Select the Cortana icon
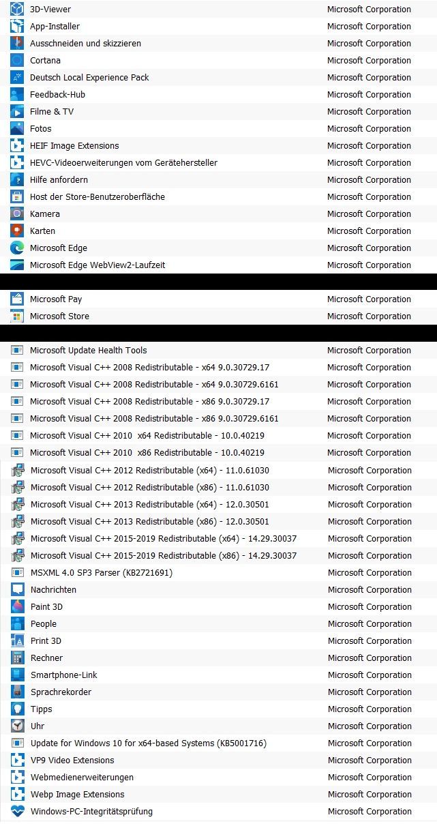437x826 pixels. click(x=17, y=60)
